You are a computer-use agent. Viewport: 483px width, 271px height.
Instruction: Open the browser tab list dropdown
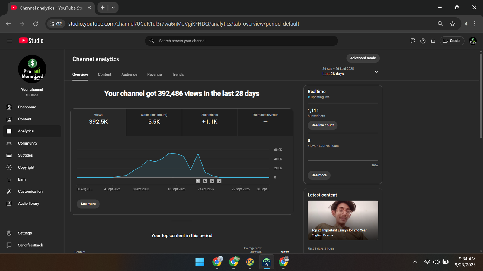point(113,8)
